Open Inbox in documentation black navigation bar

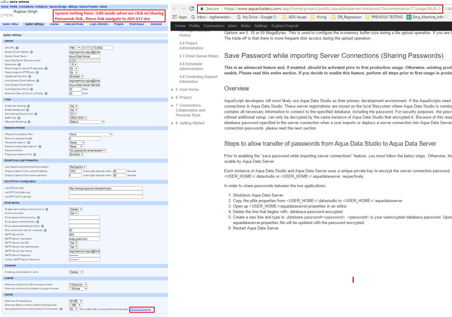[x=233, y=26]
